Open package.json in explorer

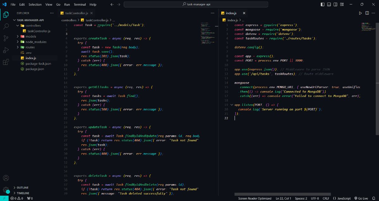pyautogui.click(x=35, y=69)
